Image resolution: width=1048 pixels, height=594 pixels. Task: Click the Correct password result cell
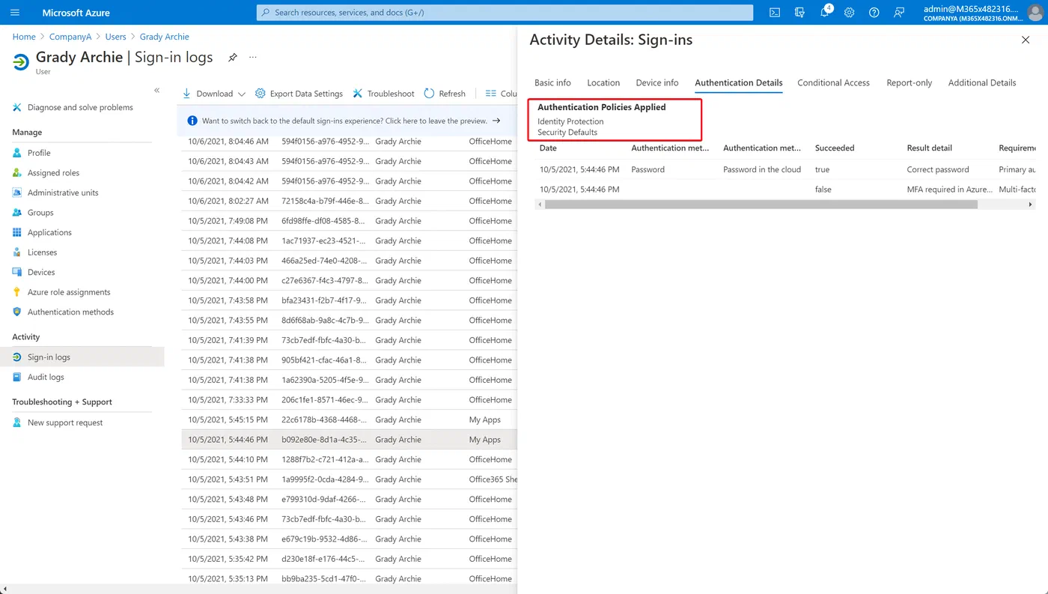[x=938, y=170]
